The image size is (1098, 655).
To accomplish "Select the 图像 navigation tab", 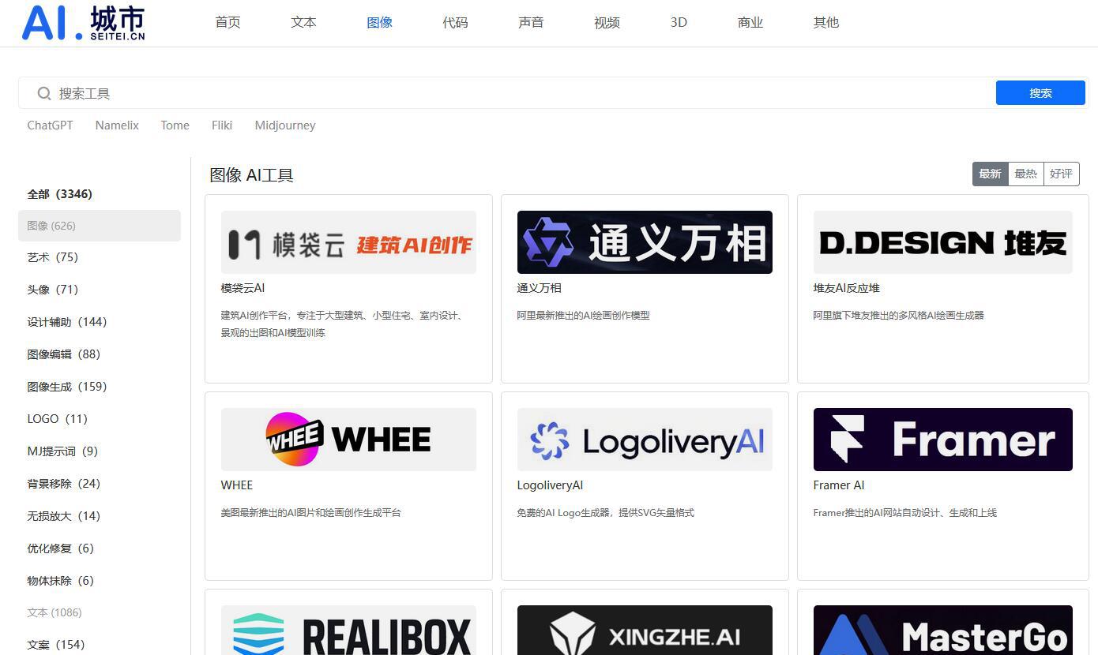I will (379, 23).
